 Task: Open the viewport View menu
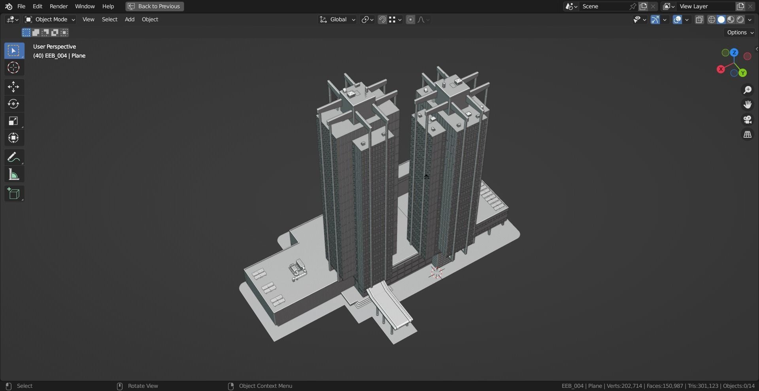coord(88,19)
